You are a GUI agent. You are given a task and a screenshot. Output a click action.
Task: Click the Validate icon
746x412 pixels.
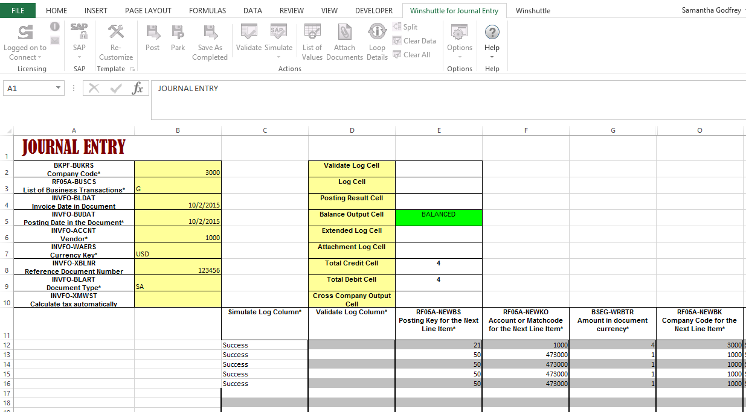249,33
